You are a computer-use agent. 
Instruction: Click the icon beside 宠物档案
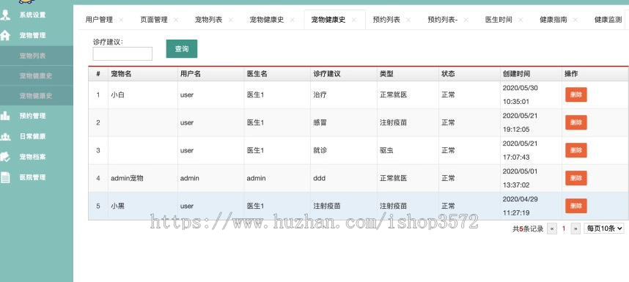click(x=5, y=157)
